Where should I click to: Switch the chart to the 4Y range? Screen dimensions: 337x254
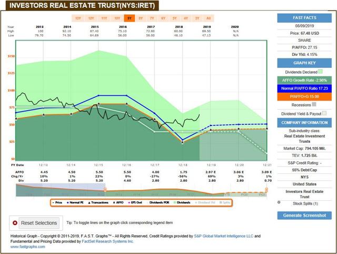[x=186, y=18]
